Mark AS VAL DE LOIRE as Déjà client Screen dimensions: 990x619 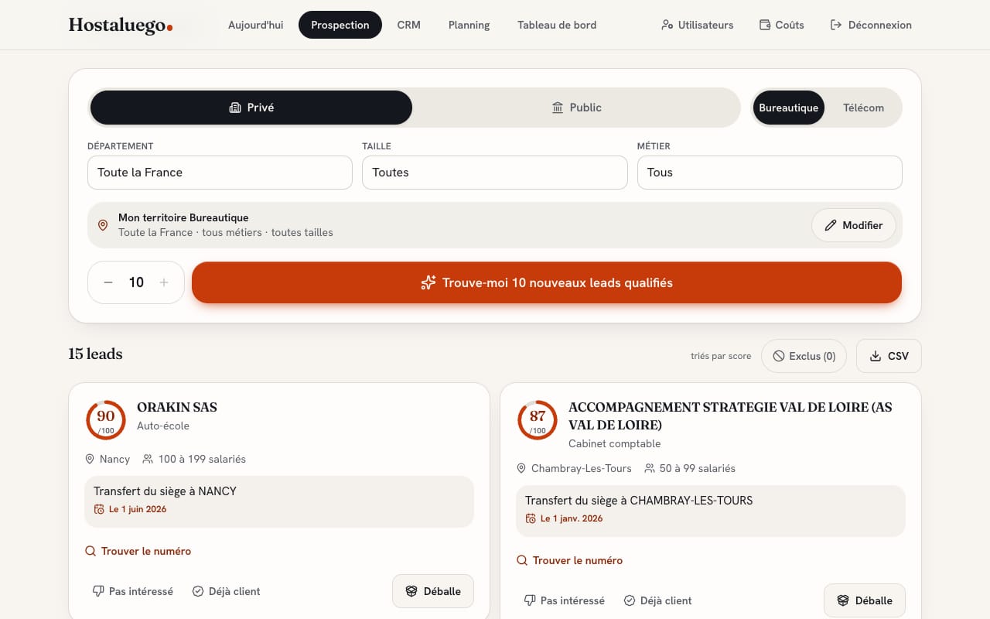pos(657,600)
